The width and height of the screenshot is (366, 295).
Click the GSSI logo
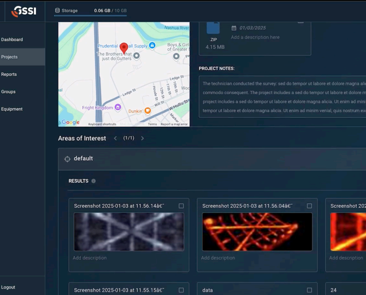click(x=24, y=11)
